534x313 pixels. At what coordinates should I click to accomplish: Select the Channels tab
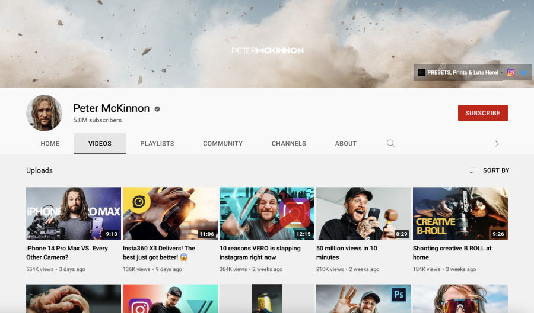pyautogui.click(x=289, y=143)
